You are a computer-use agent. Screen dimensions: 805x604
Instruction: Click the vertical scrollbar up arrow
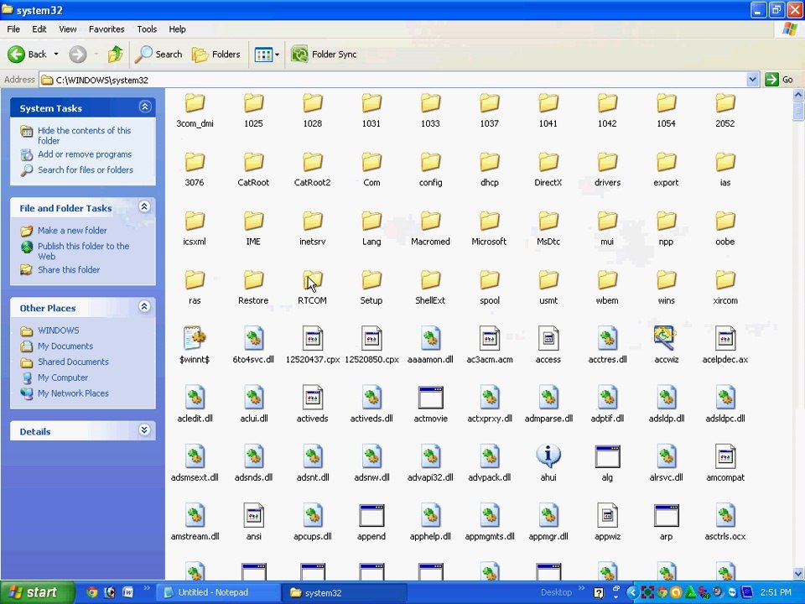(x=798, y=95)
